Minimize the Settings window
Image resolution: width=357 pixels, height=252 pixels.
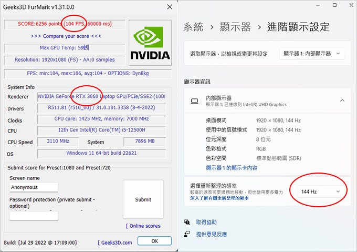pyautogui.click(x=318, y=5)
